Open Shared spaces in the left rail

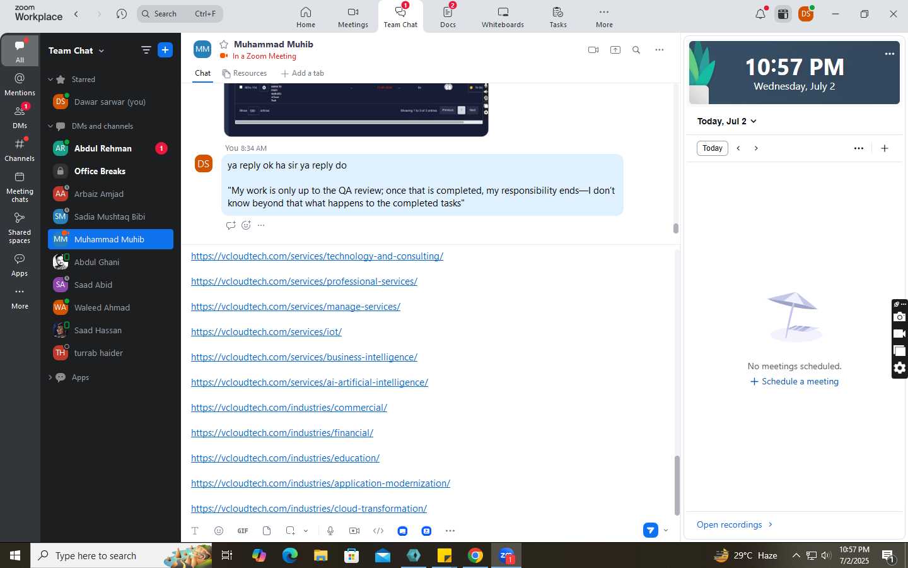[x=20, y=228]
